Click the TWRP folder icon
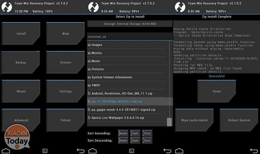This screenshot has width=260, height=154. point(89,85)
